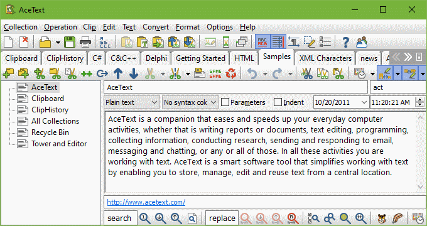The image size is (427, 226).
Task: Click the clip title field showing AceText
Action: coord(236,87)
